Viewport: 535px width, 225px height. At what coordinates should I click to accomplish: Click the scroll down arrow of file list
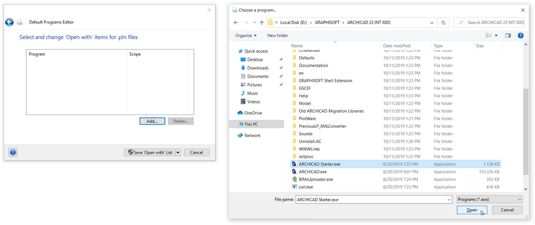[527, 188]
